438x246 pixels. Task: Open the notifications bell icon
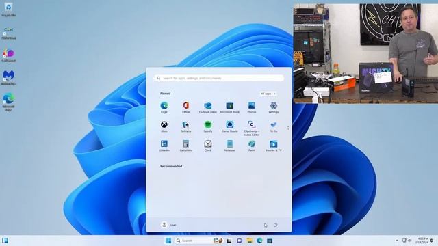(x=432, y=241)
